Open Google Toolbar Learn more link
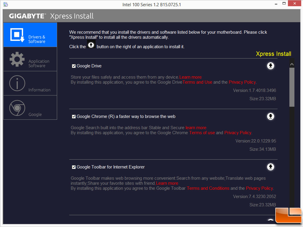The height and width of the screenshot is (227, 303). (167, 183)
